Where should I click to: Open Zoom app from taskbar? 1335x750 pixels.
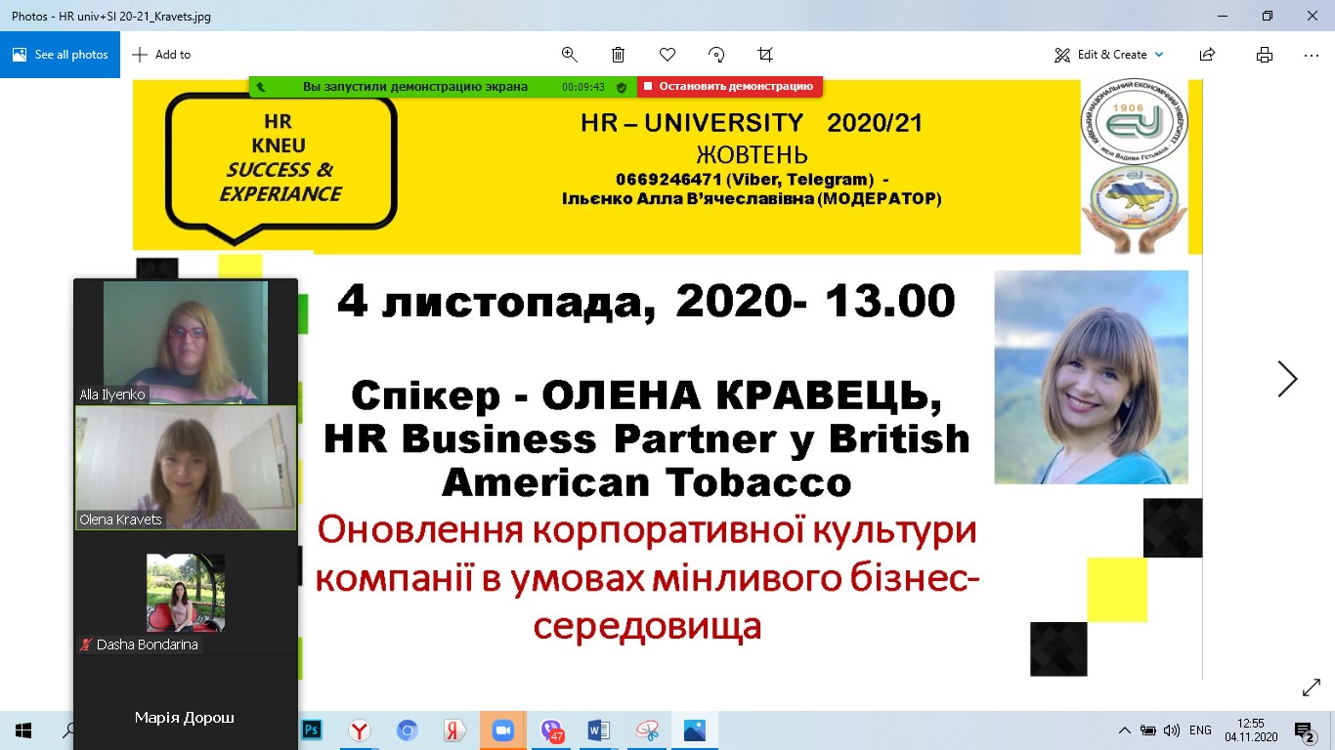pos(503,730)
